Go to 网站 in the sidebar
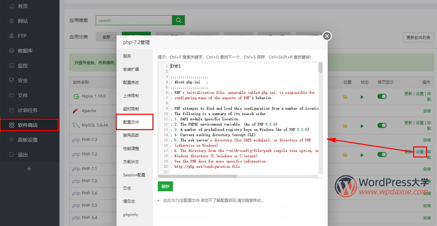Image resolution: width=437 pixels, height=226 pixels. (x=23, y=21)
